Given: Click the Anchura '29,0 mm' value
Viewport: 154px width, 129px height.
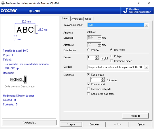Looking at the screenshot, I should tap(91, 32).
